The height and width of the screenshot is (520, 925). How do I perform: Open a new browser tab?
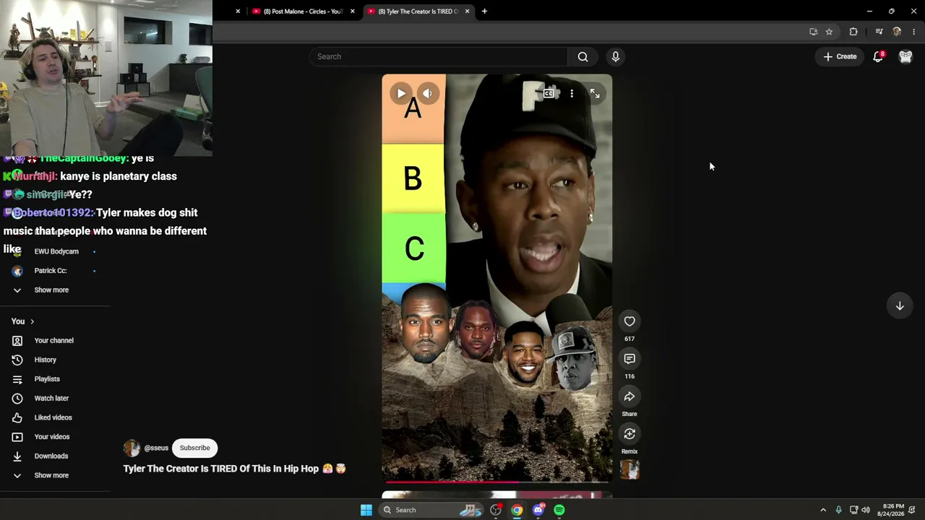(x=484, y=12)
